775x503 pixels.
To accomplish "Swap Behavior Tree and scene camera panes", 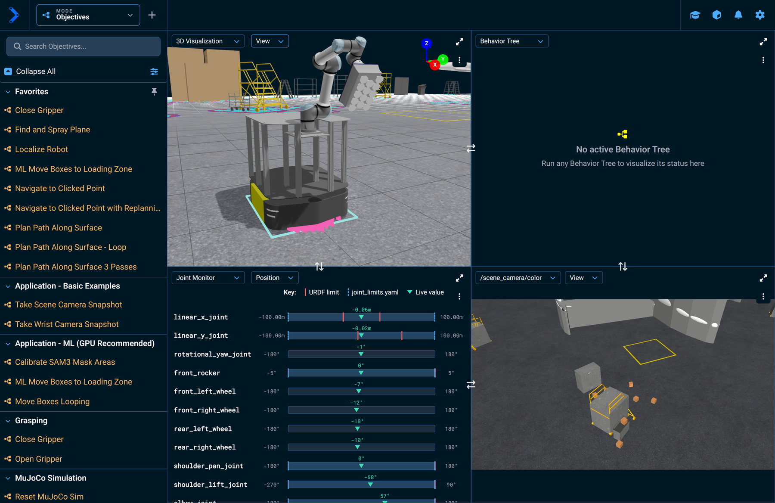I will pos(623,267).
